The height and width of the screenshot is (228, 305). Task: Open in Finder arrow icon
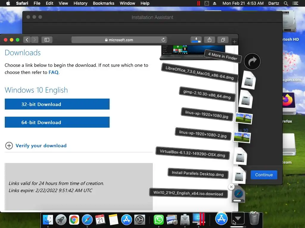point(252,61)
